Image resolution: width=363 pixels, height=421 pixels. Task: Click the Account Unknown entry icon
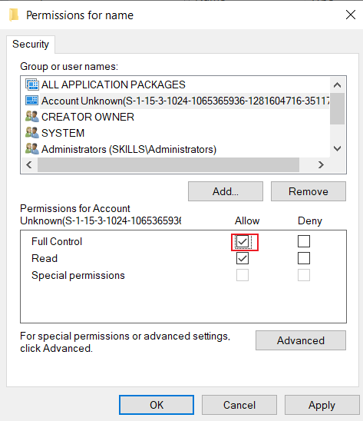pyautogui.click(x=32, y=101)
